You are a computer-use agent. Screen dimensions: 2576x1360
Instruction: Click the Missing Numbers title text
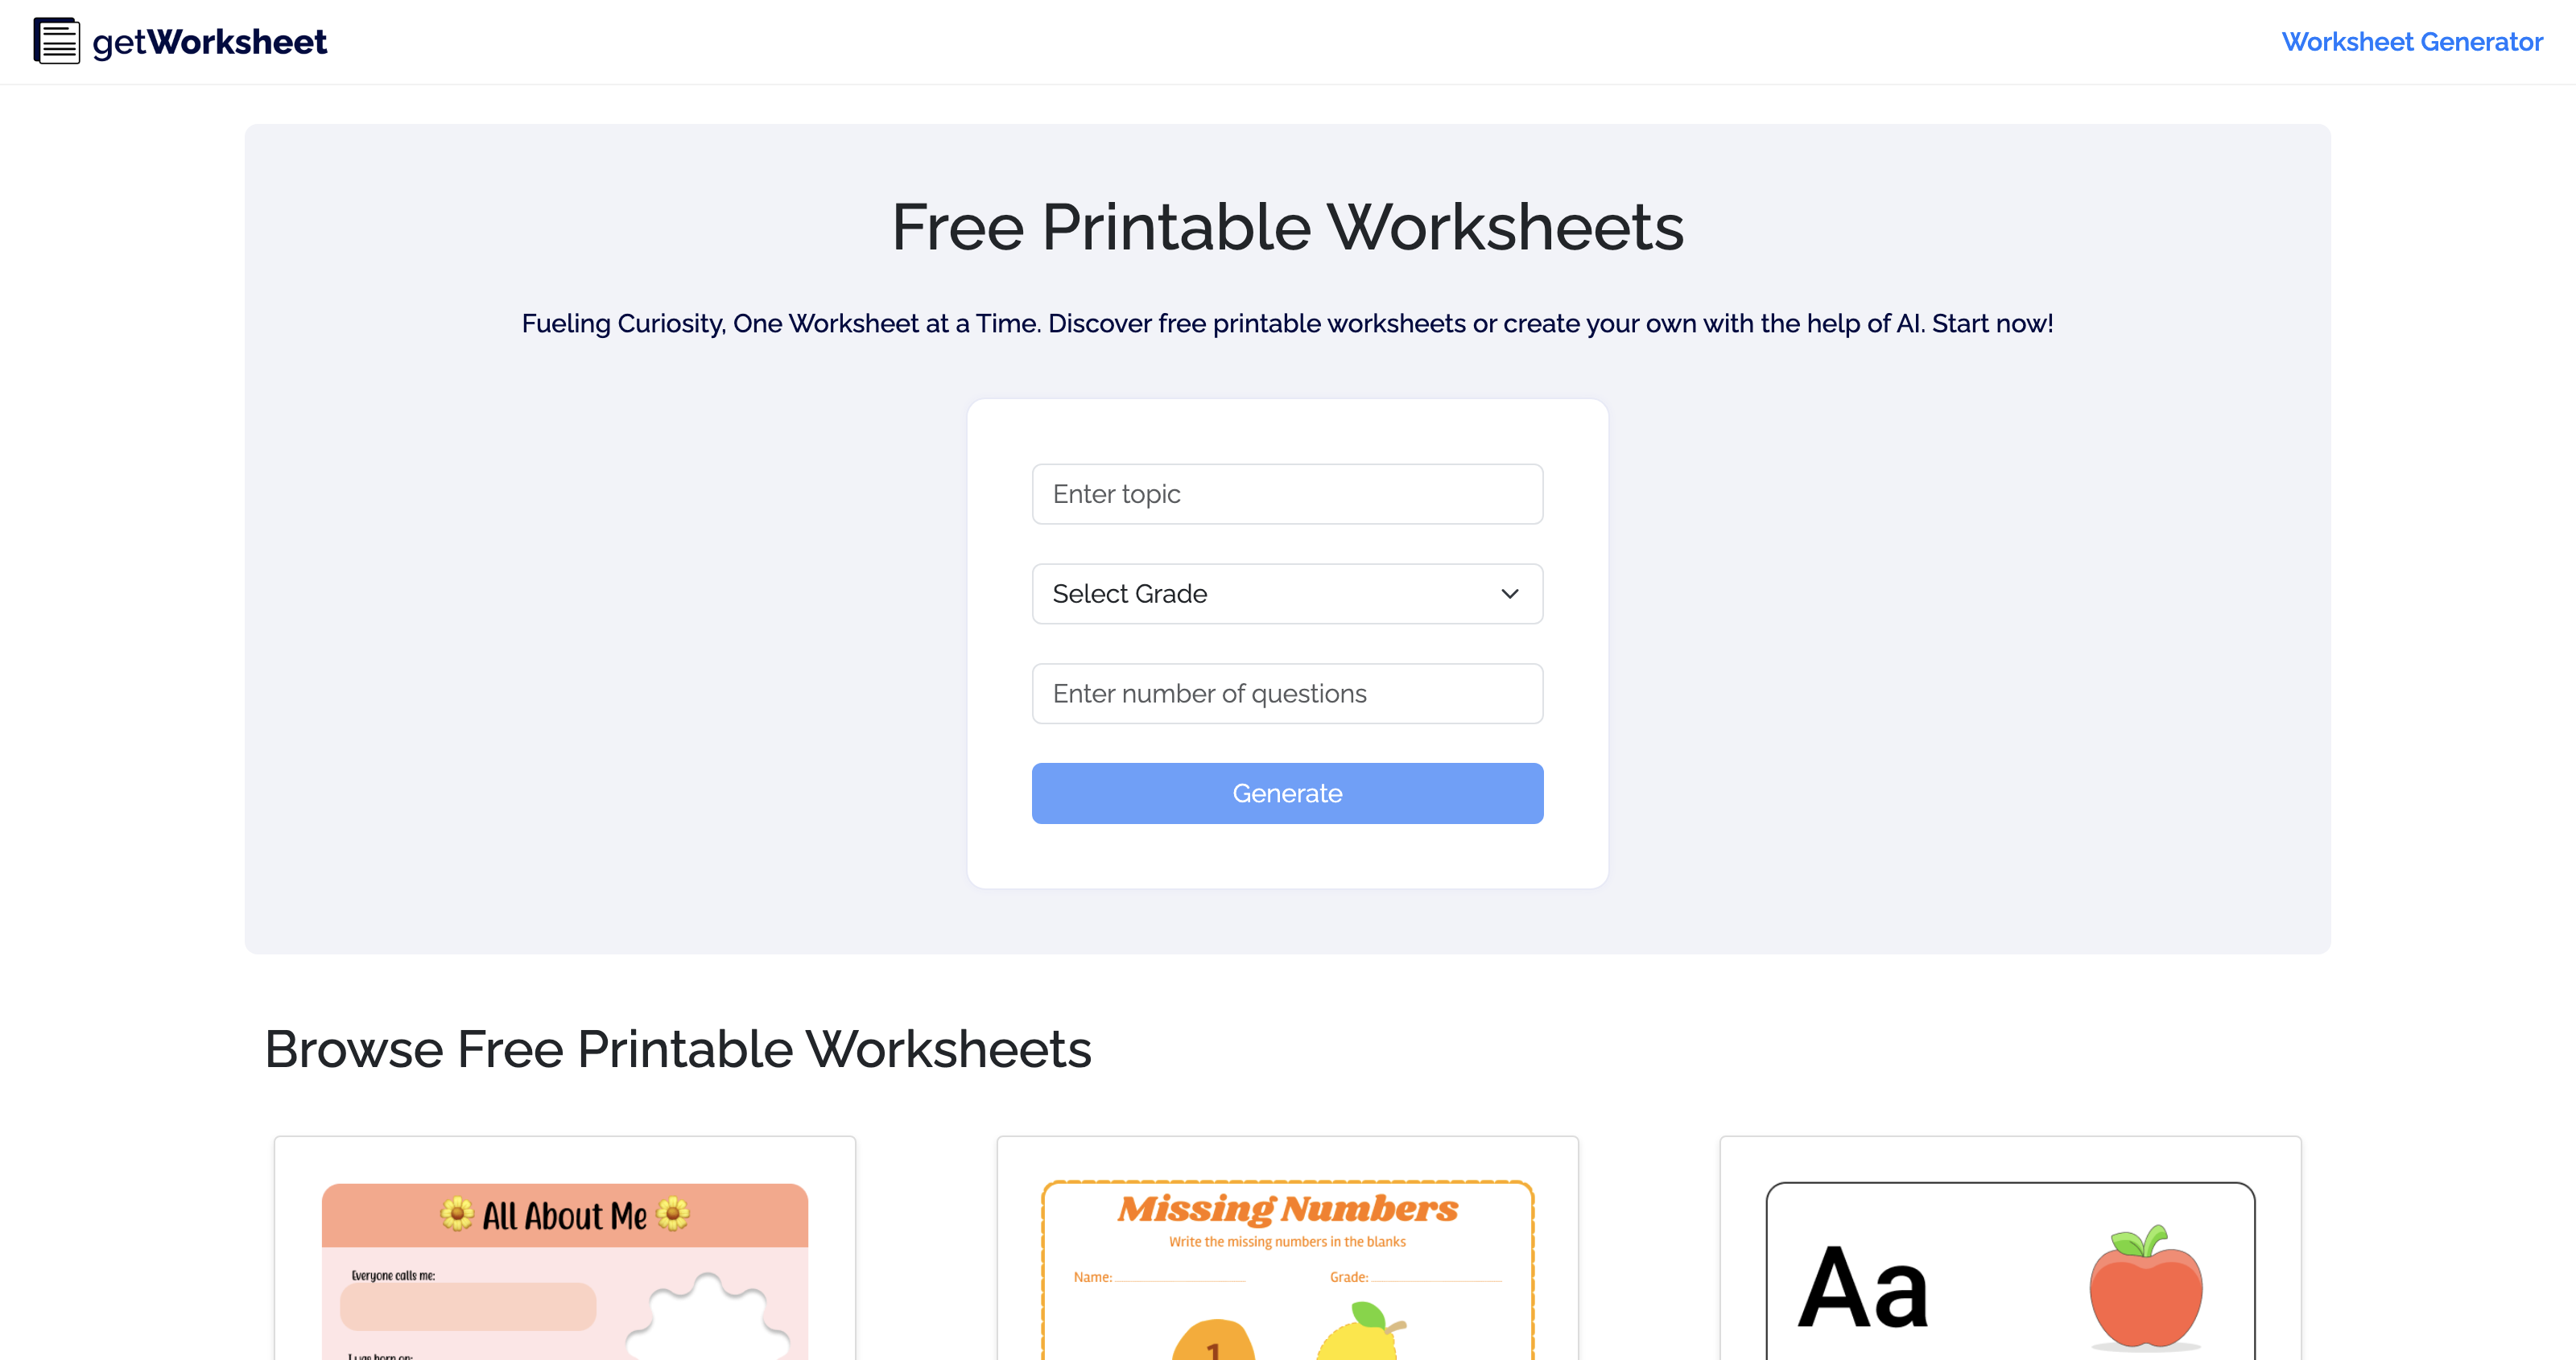[1287, 1209]
